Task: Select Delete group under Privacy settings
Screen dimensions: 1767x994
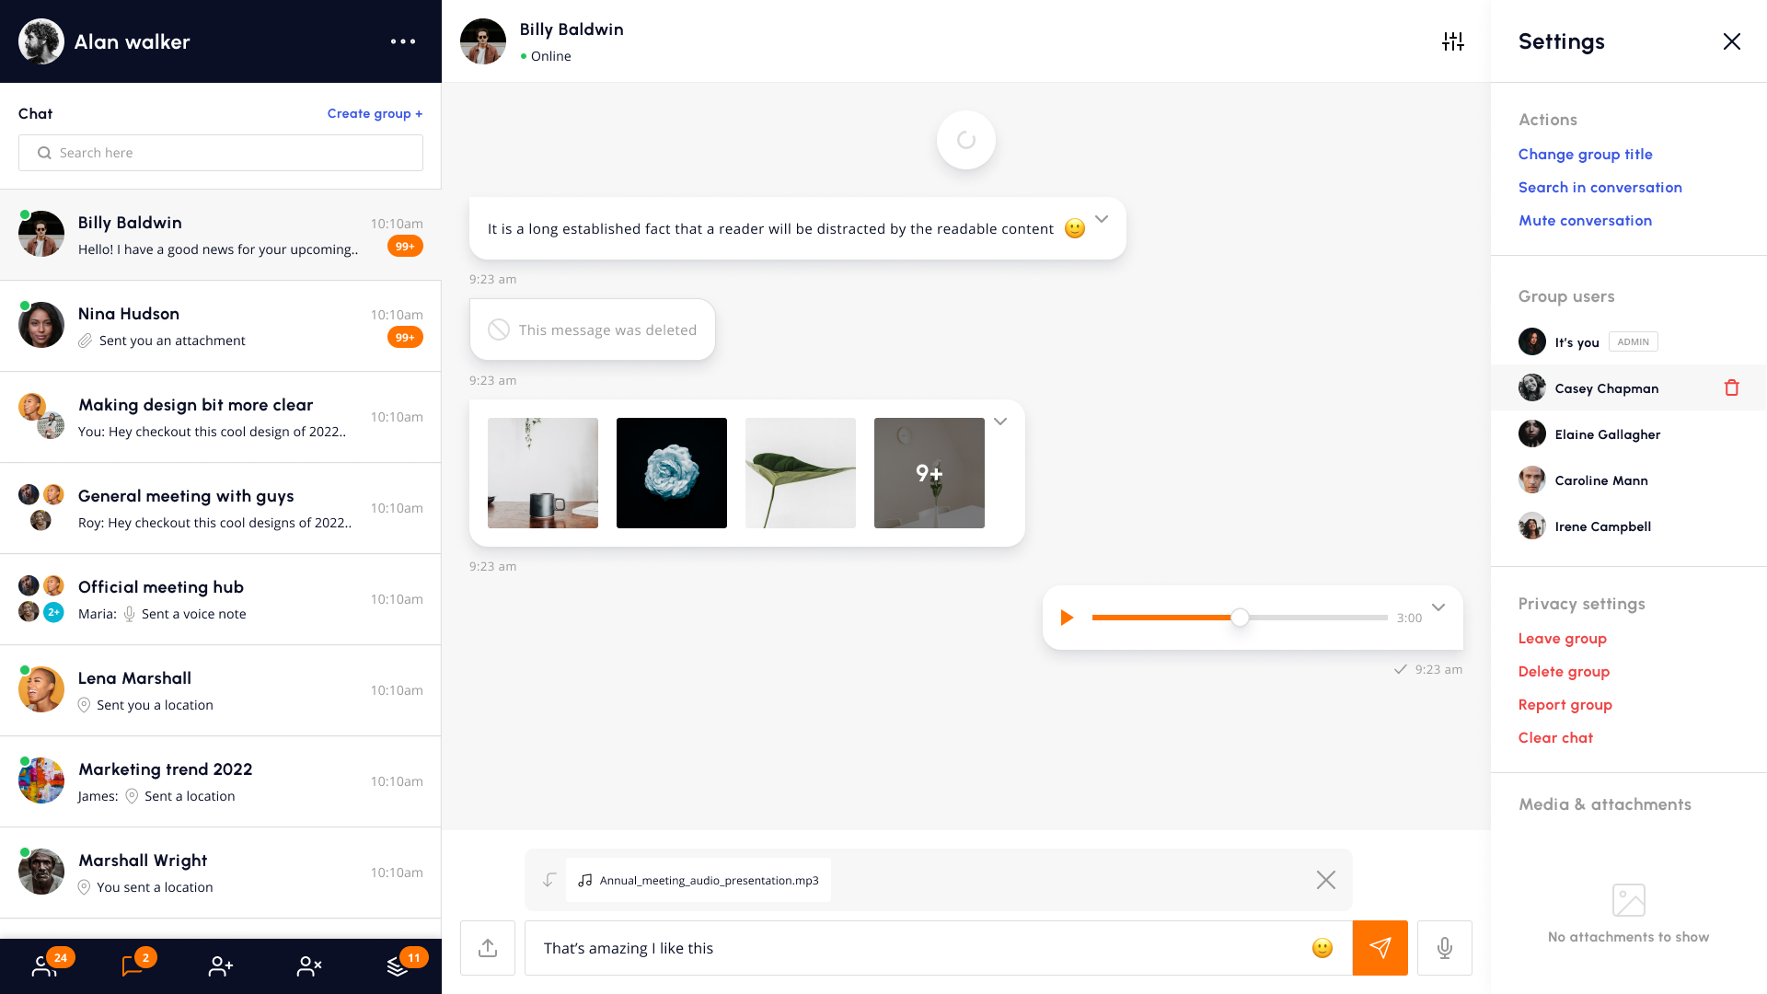Action: (x=1564, y=671)
